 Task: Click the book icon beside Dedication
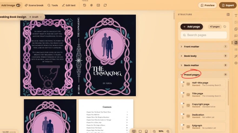point(188,116)
